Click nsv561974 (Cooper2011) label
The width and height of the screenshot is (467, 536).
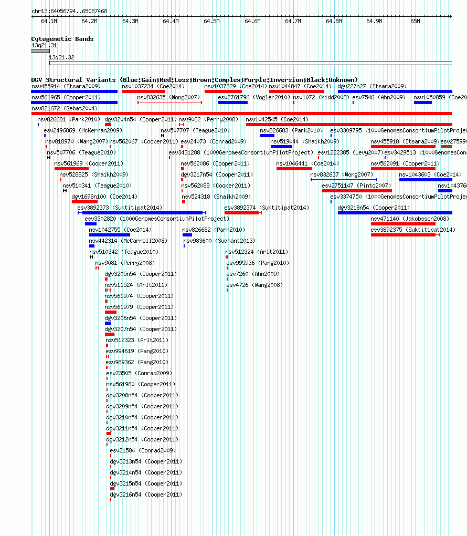coord(139,296)
